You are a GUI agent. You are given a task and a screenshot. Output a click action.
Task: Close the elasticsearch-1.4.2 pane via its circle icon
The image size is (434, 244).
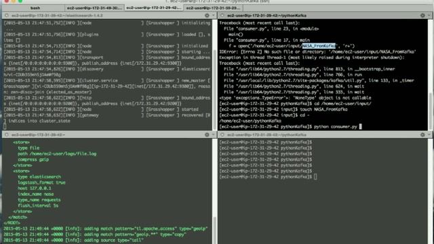click(x=7, y=16)
